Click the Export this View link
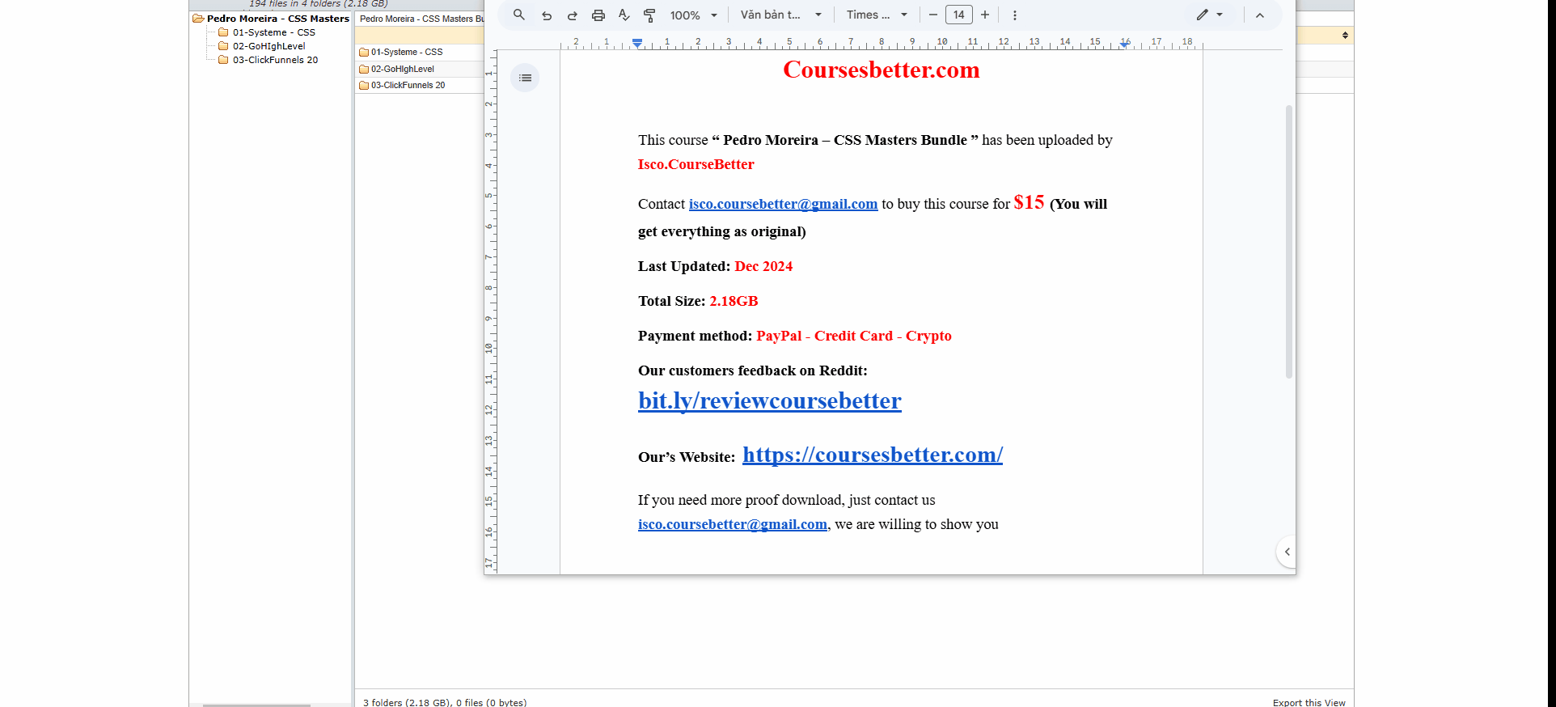 pos(1309,702)
